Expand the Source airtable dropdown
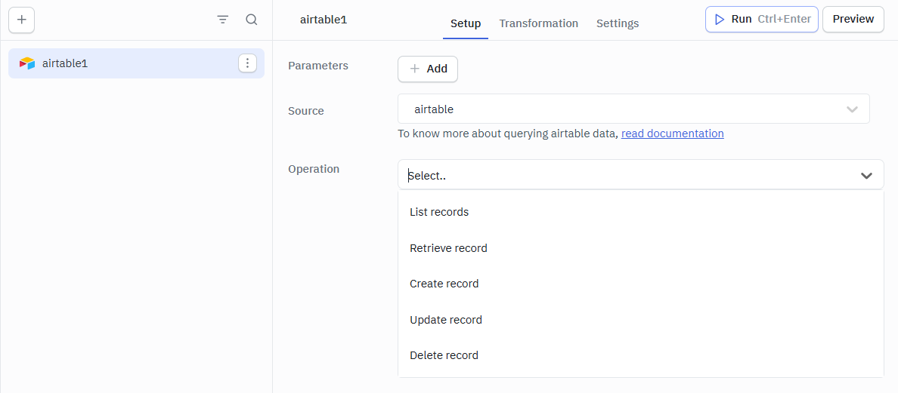The image size is (898, 393). pyautogui.click(x=852, y=109)
